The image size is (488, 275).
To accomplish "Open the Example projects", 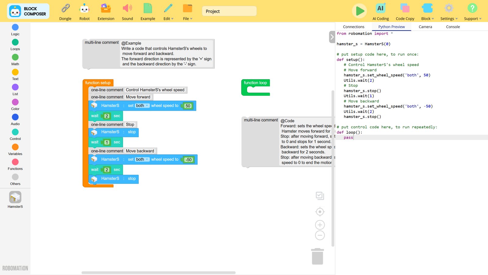I will pyautogui.click(x=148, y=12).
